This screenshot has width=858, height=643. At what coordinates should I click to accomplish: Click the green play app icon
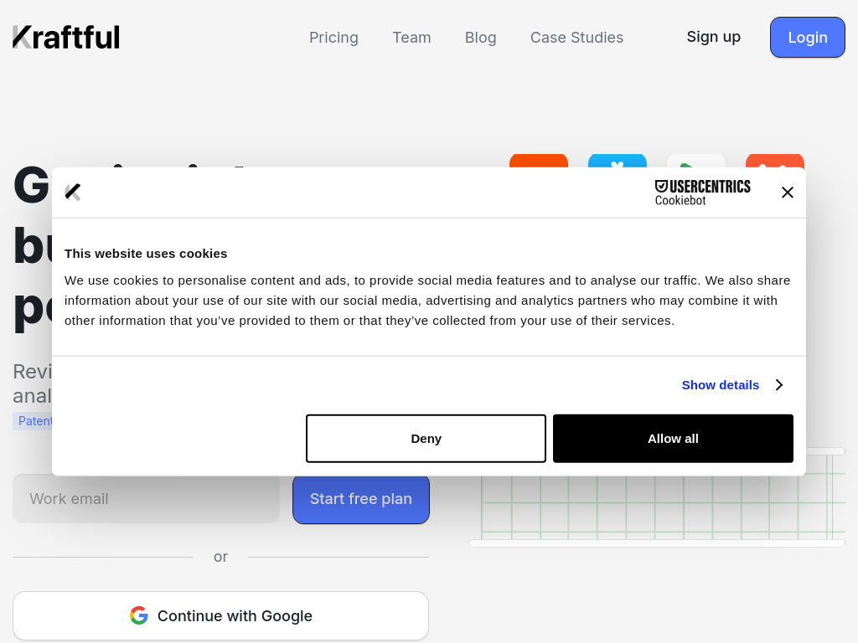coord(695,160)
